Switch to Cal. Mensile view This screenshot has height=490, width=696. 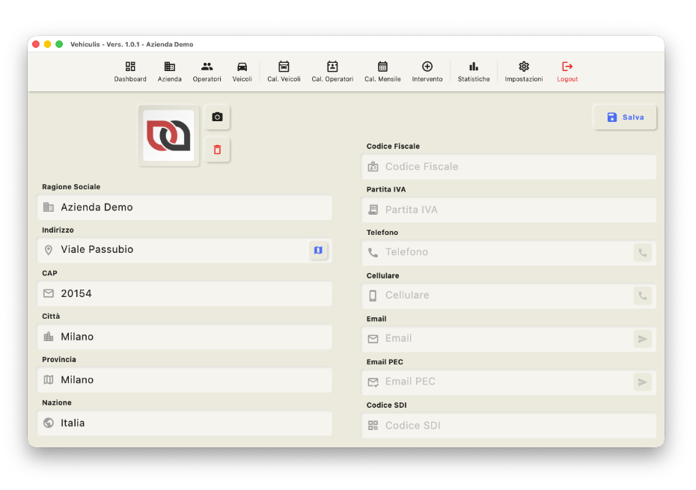382,72
